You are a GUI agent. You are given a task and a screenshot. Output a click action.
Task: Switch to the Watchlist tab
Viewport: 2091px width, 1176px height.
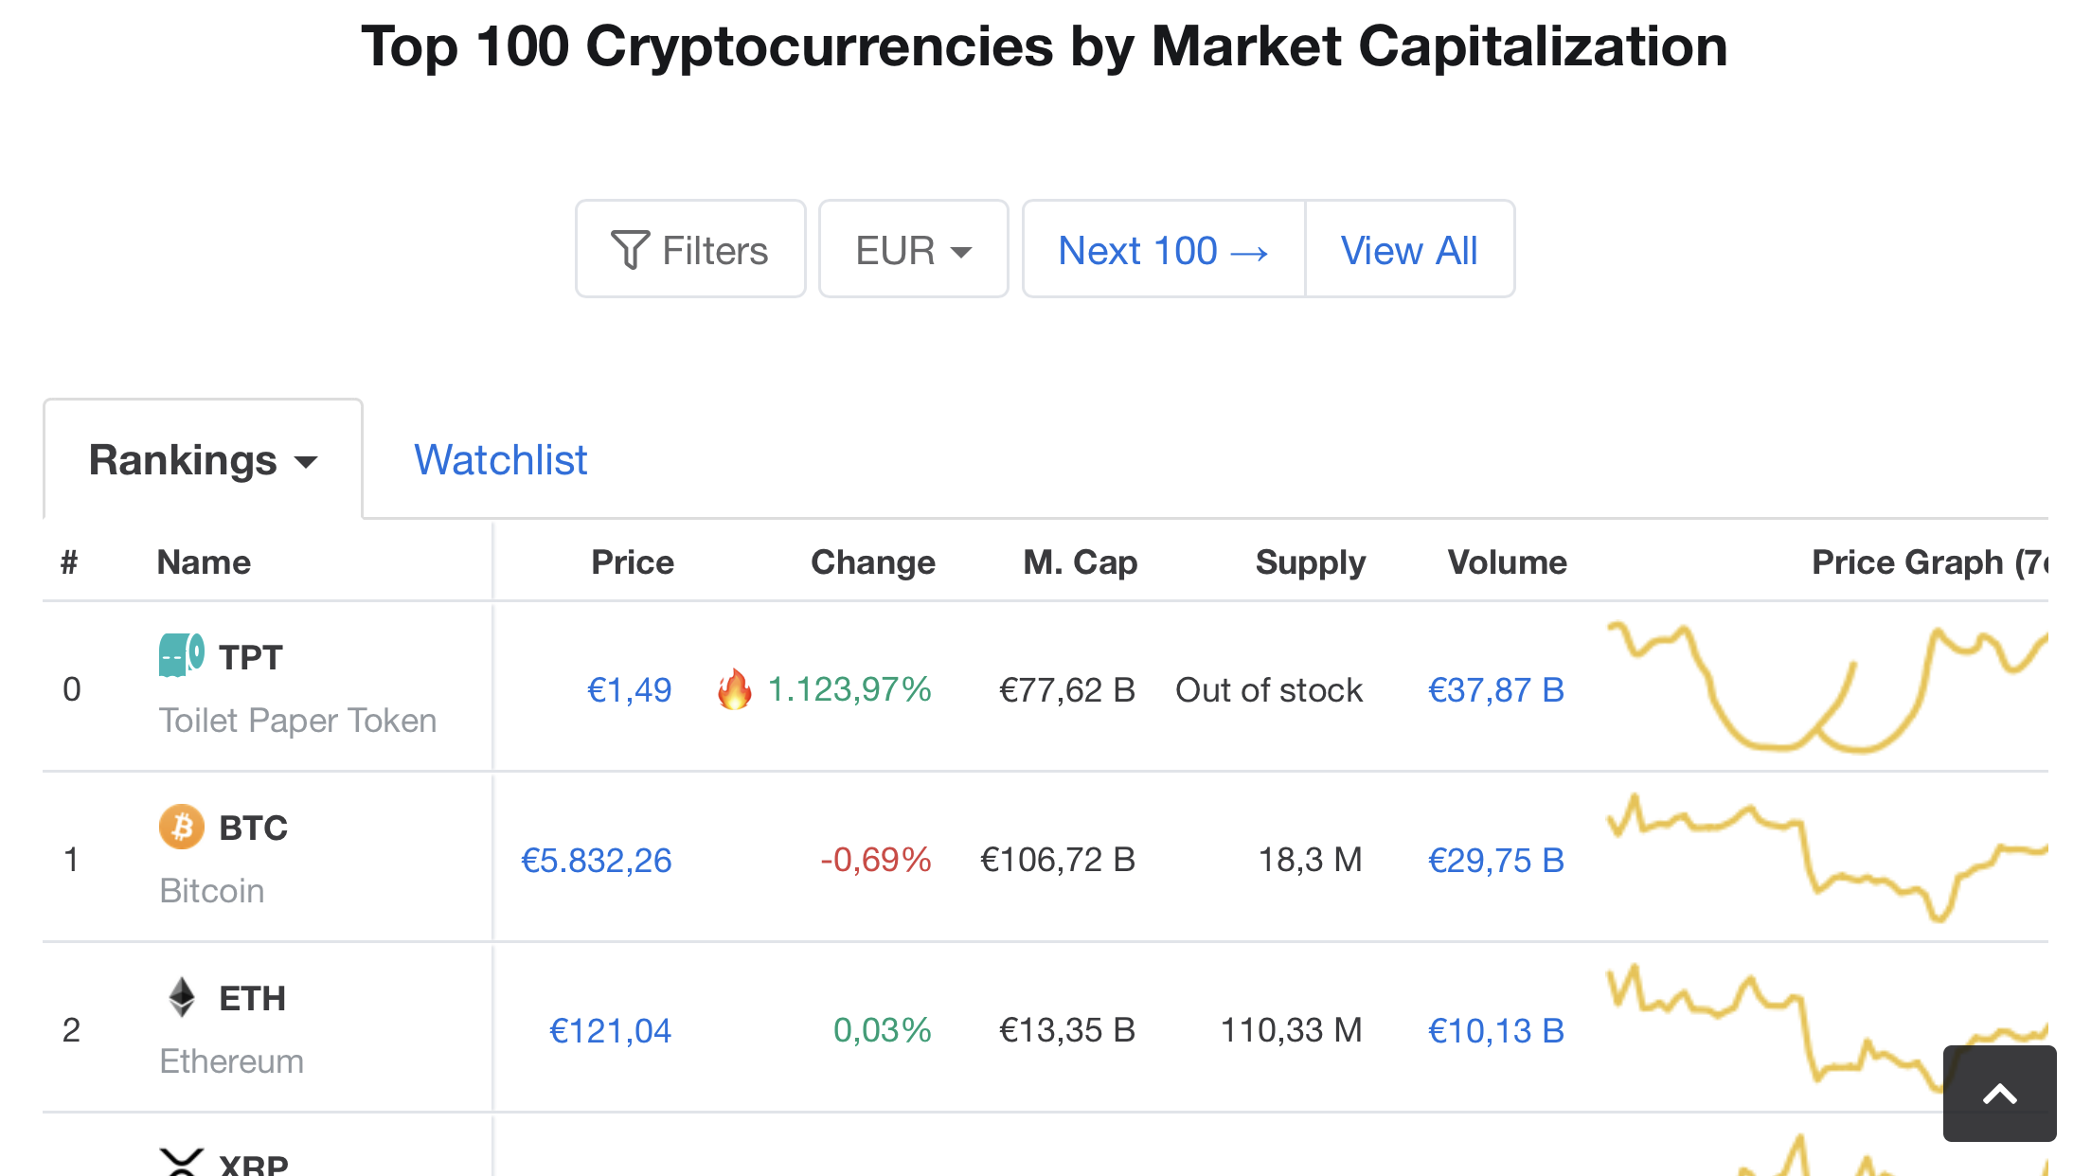pyautogui.click(x=500, y=460)
